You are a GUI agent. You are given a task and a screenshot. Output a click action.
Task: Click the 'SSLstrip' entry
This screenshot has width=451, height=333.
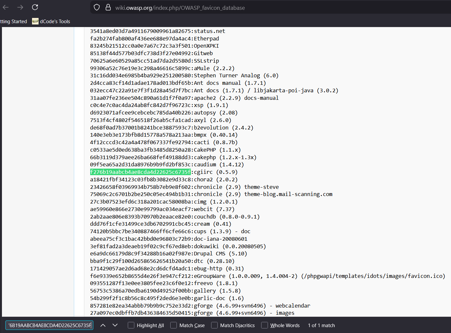pos(207,61)
